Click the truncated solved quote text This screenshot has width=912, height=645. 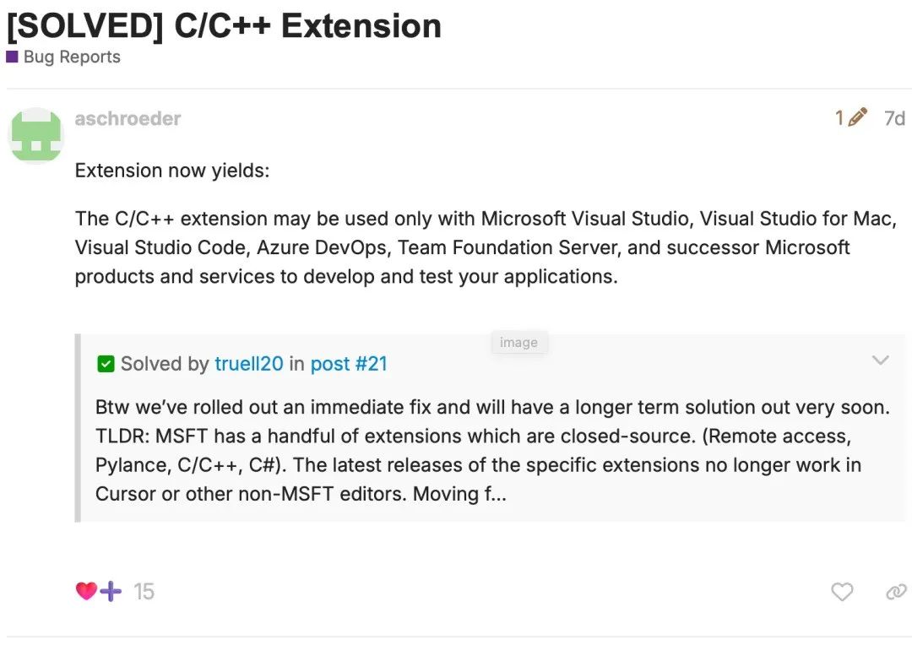click(492, 450)
